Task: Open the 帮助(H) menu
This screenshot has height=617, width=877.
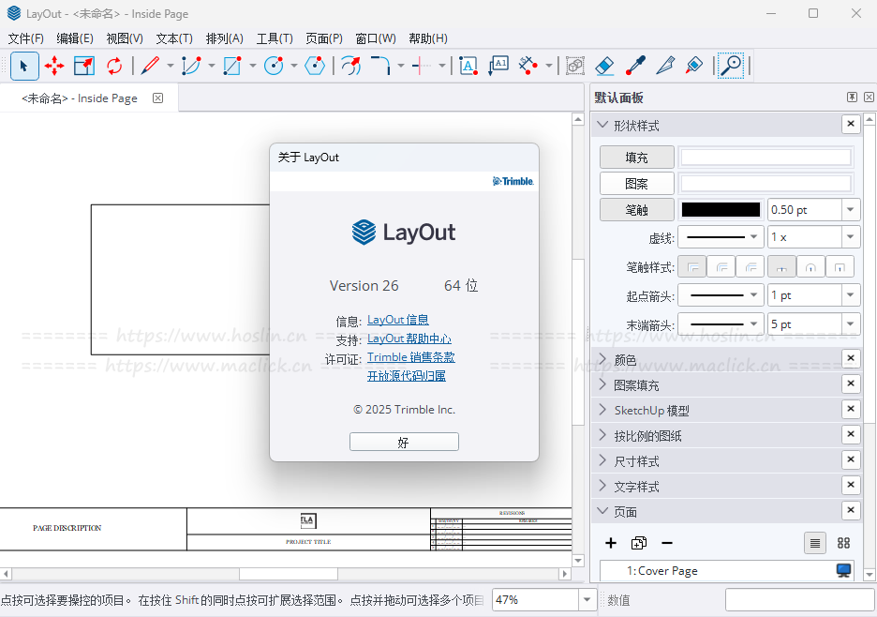Action: click(428, 38)
